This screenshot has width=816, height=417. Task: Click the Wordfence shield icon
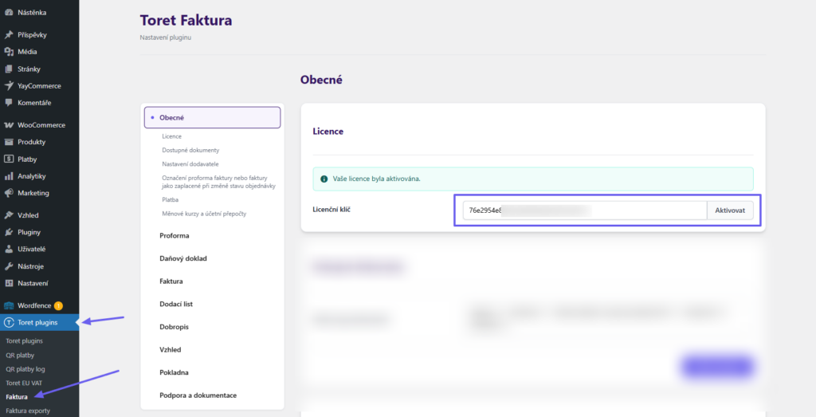pyautogui.click(x=8, y=305)
